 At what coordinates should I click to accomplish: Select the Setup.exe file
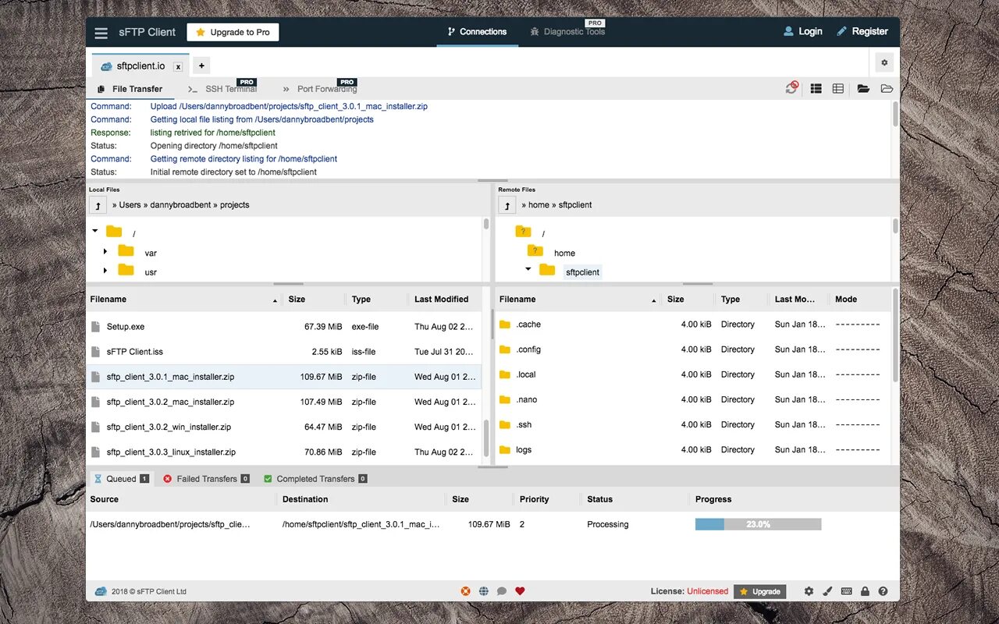tap(283, 327)
